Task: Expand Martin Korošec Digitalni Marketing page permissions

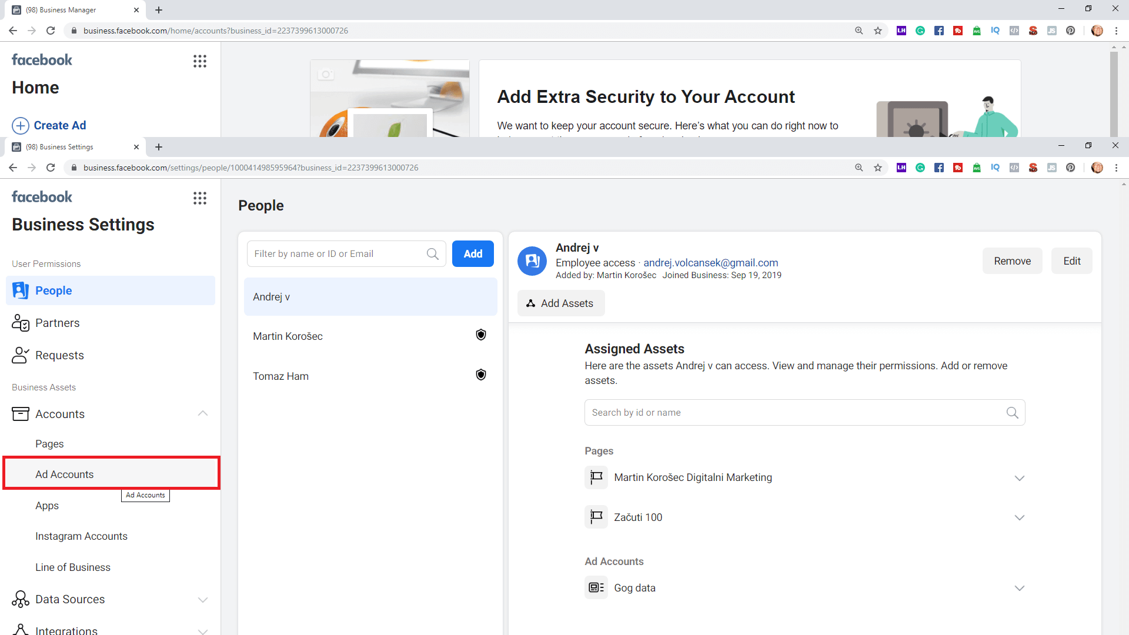Action: [x=1020, y=478]
